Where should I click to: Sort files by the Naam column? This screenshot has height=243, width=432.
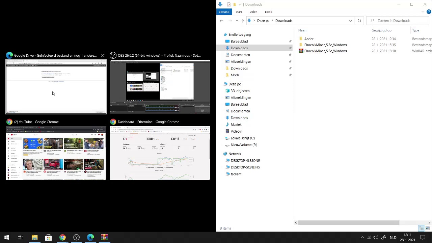point(303,30)
